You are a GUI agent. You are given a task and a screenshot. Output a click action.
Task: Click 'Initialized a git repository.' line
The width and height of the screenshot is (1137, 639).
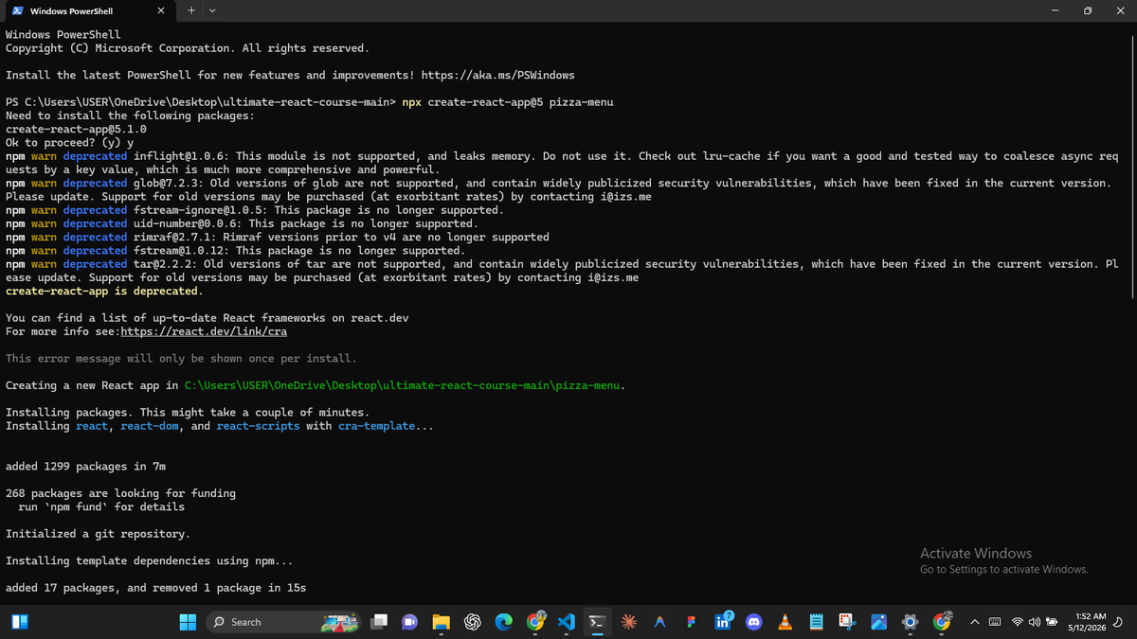(98, 534)
